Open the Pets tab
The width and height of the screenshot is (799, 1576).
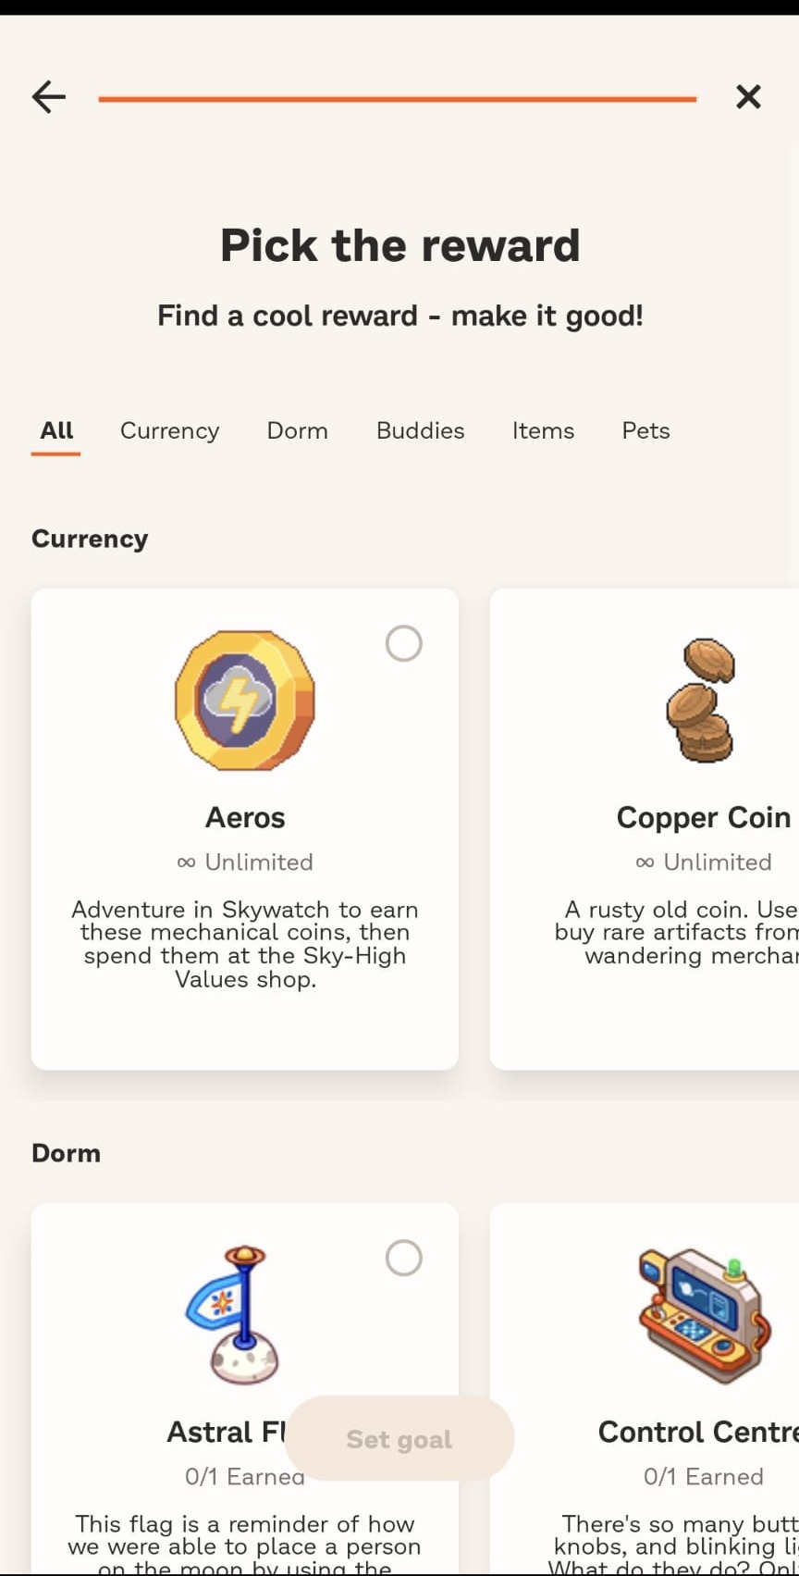(645, 430)
